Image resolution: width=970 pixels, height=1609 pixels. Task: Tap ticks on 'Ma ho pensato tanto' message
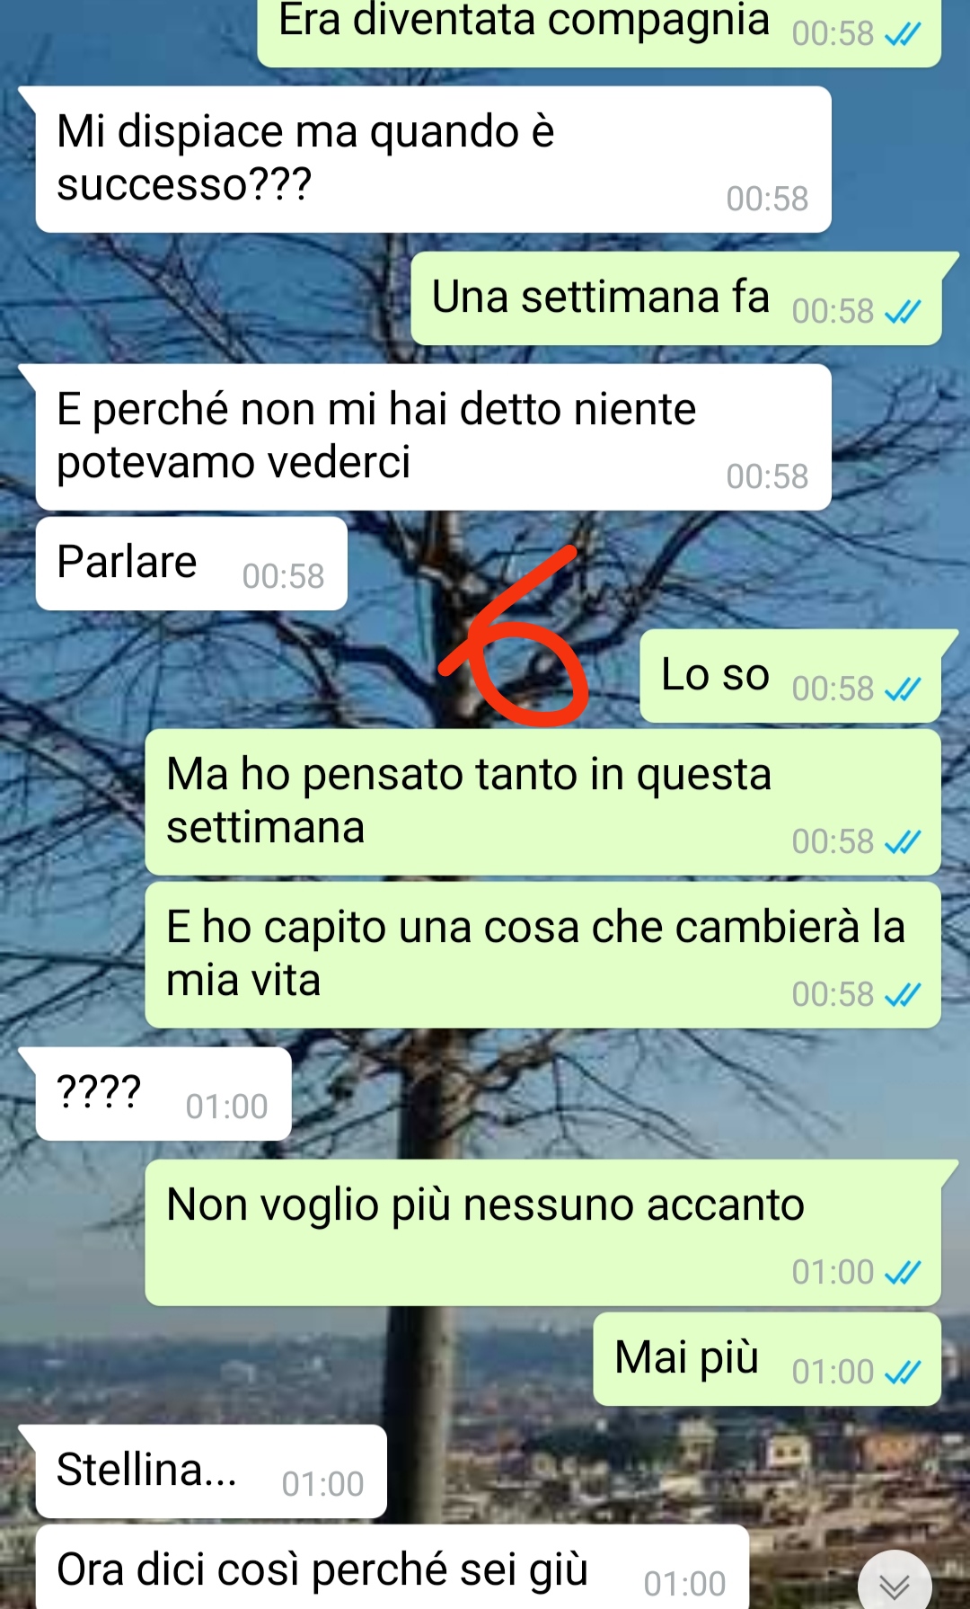click(903, 842)
